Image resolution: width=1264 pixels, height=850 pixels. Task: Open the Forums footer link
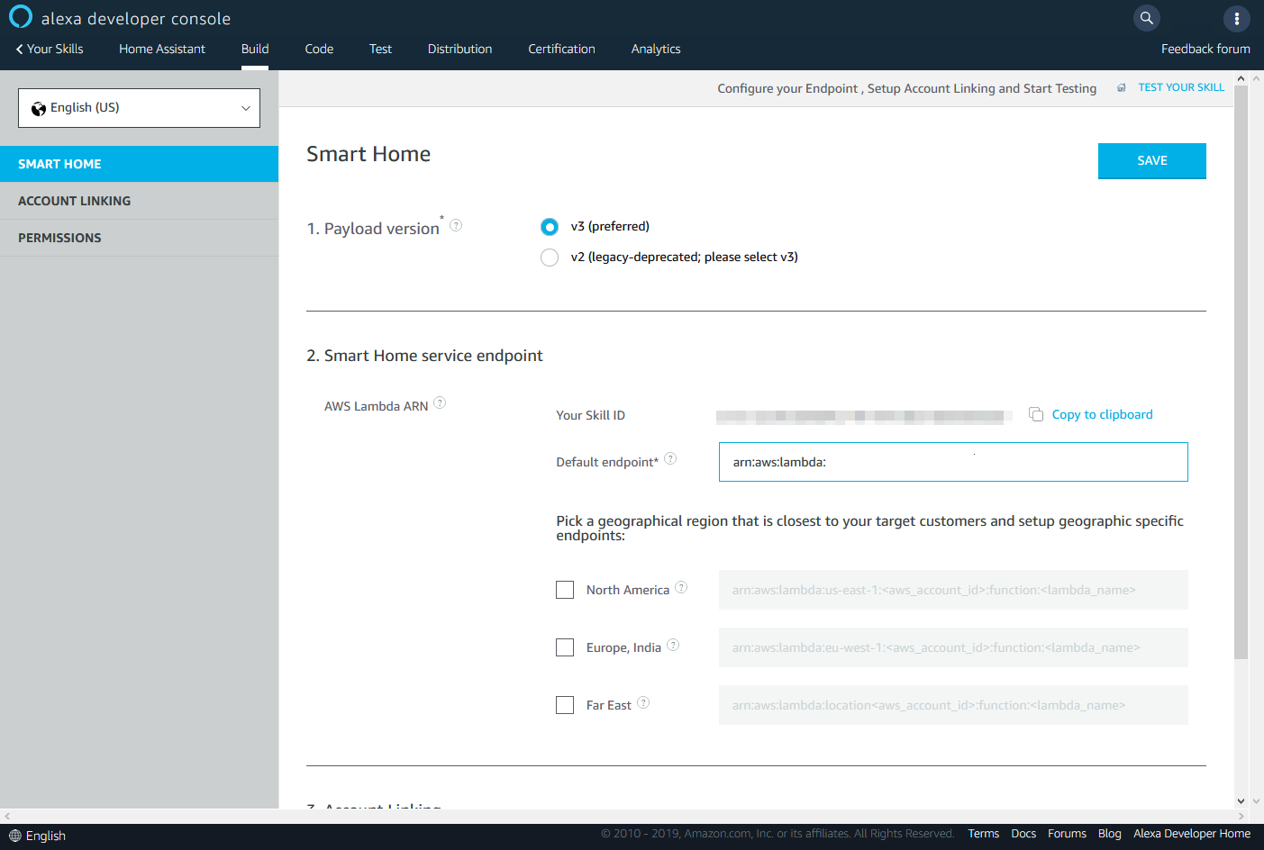pyautogui.click(x=1067, y=834)
